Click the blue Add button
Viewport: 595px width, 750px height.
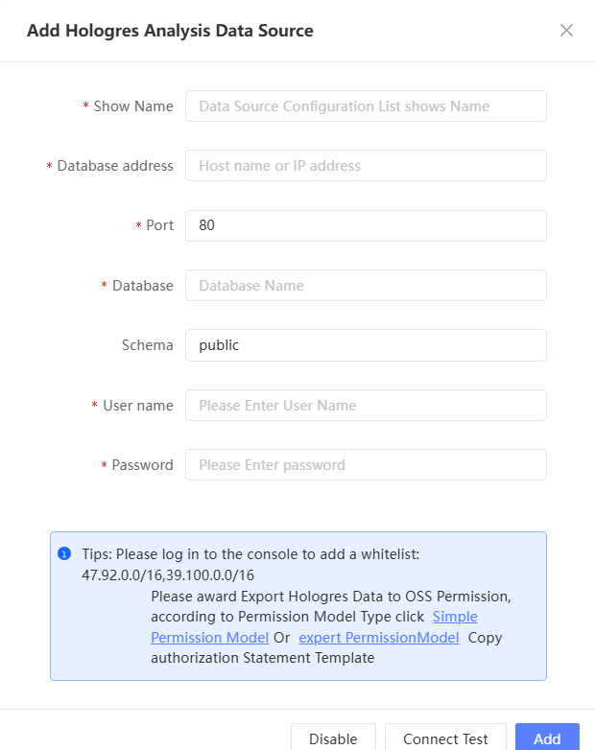point(547,738)
